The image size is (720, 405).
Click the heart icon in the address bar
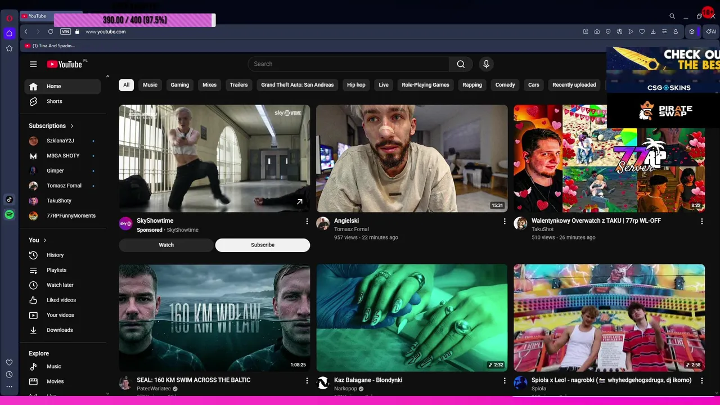click(x=642, y=31)
